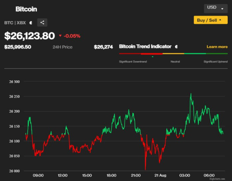Viewport: 232px width, 181px height.
Task: Open the USD currency dropdown
Action: [x=216, y=8]
